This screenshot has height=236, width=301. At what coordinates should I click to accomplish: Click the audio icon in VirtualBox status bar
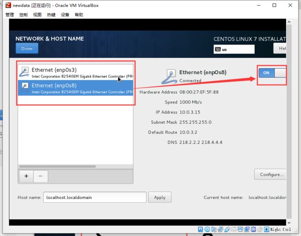pos(214,229)
